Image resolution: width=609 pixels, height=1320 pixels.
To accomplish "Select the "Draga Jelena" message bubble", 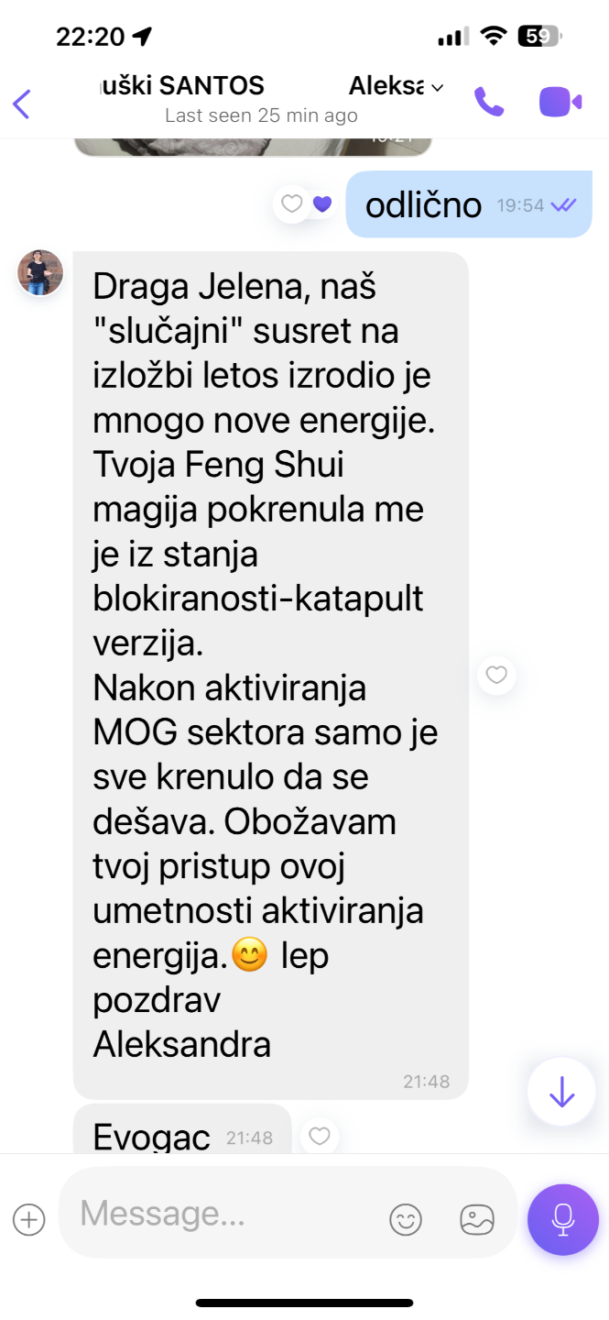I will click(x=271, y=676).
